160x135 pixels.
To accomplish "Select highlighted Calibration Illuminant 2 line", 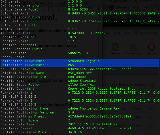I will [x=80, y=65].
